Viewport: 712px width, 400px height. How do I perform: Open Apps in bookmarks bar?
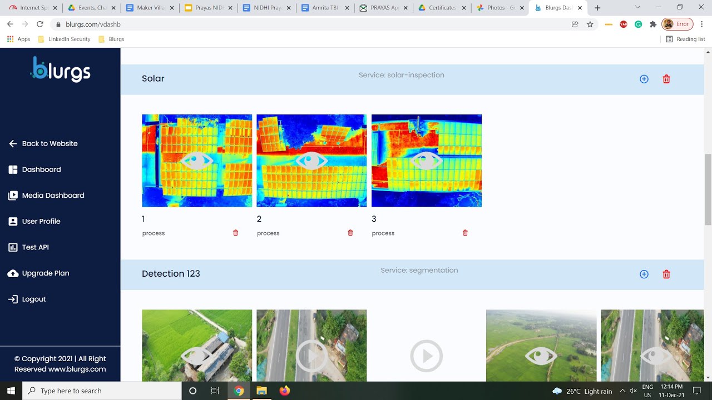(x=18, y=39)
